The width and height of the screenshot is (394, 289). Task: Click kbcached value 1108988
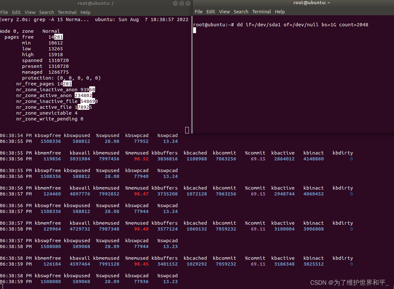coord(197,159)
